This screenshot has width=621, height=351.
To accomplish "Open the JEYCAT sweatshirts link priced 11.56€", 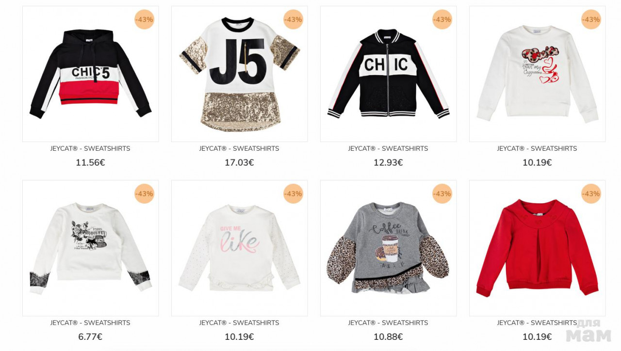I will 90,149.
